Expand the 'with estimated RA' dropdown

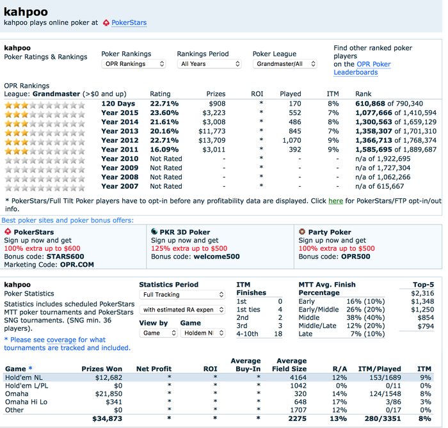[182, 310]
